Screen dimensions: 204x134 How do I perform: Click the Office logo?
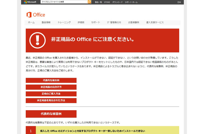click(x=36, y=15)
